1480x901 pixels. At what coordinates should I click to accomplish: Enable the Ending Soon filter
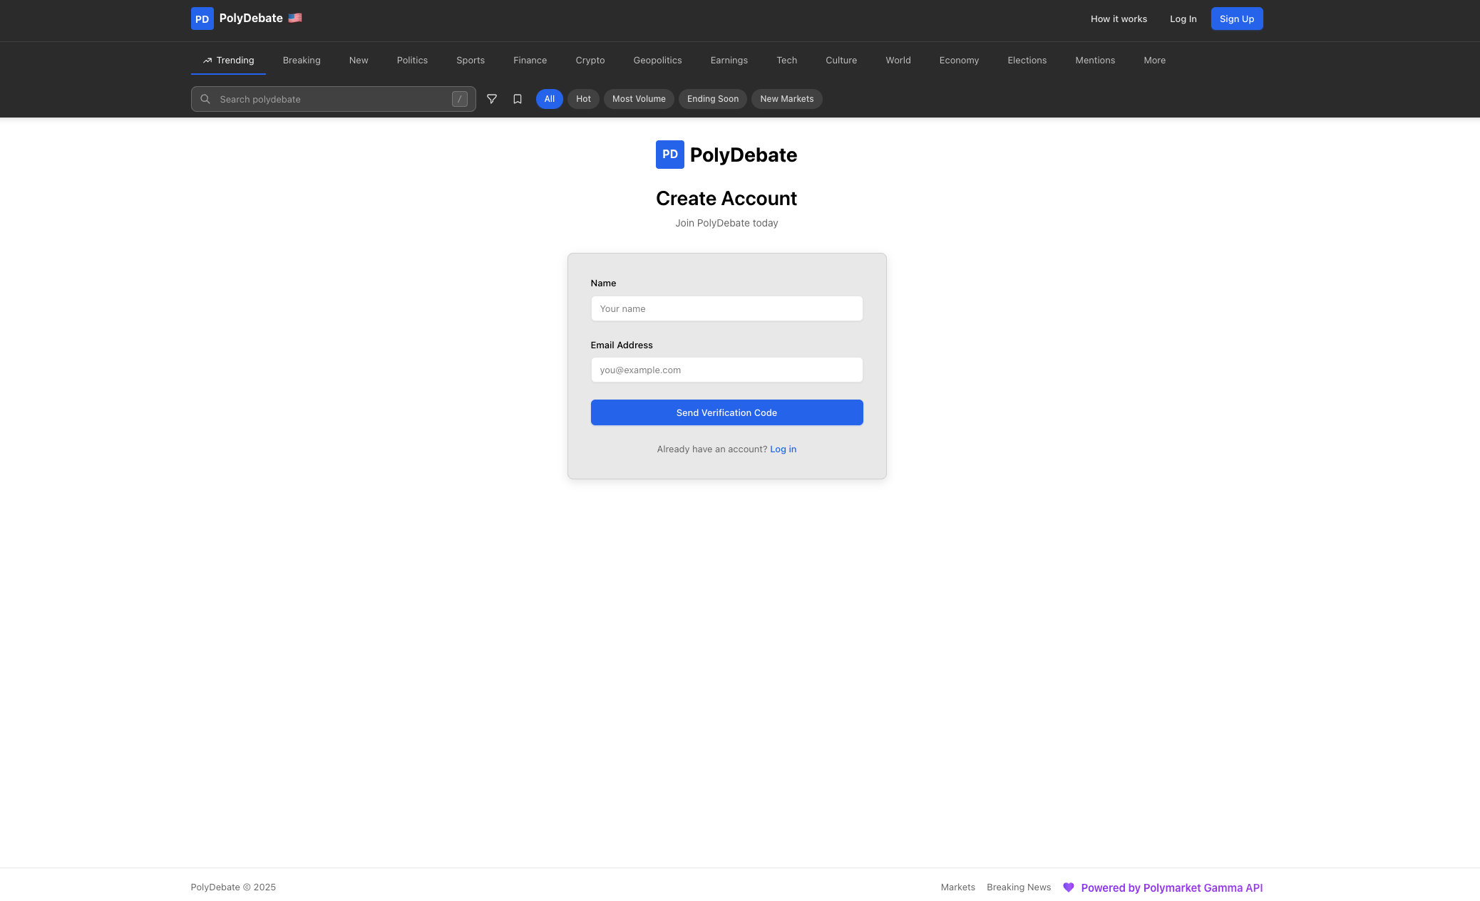[x=712, y=99]
